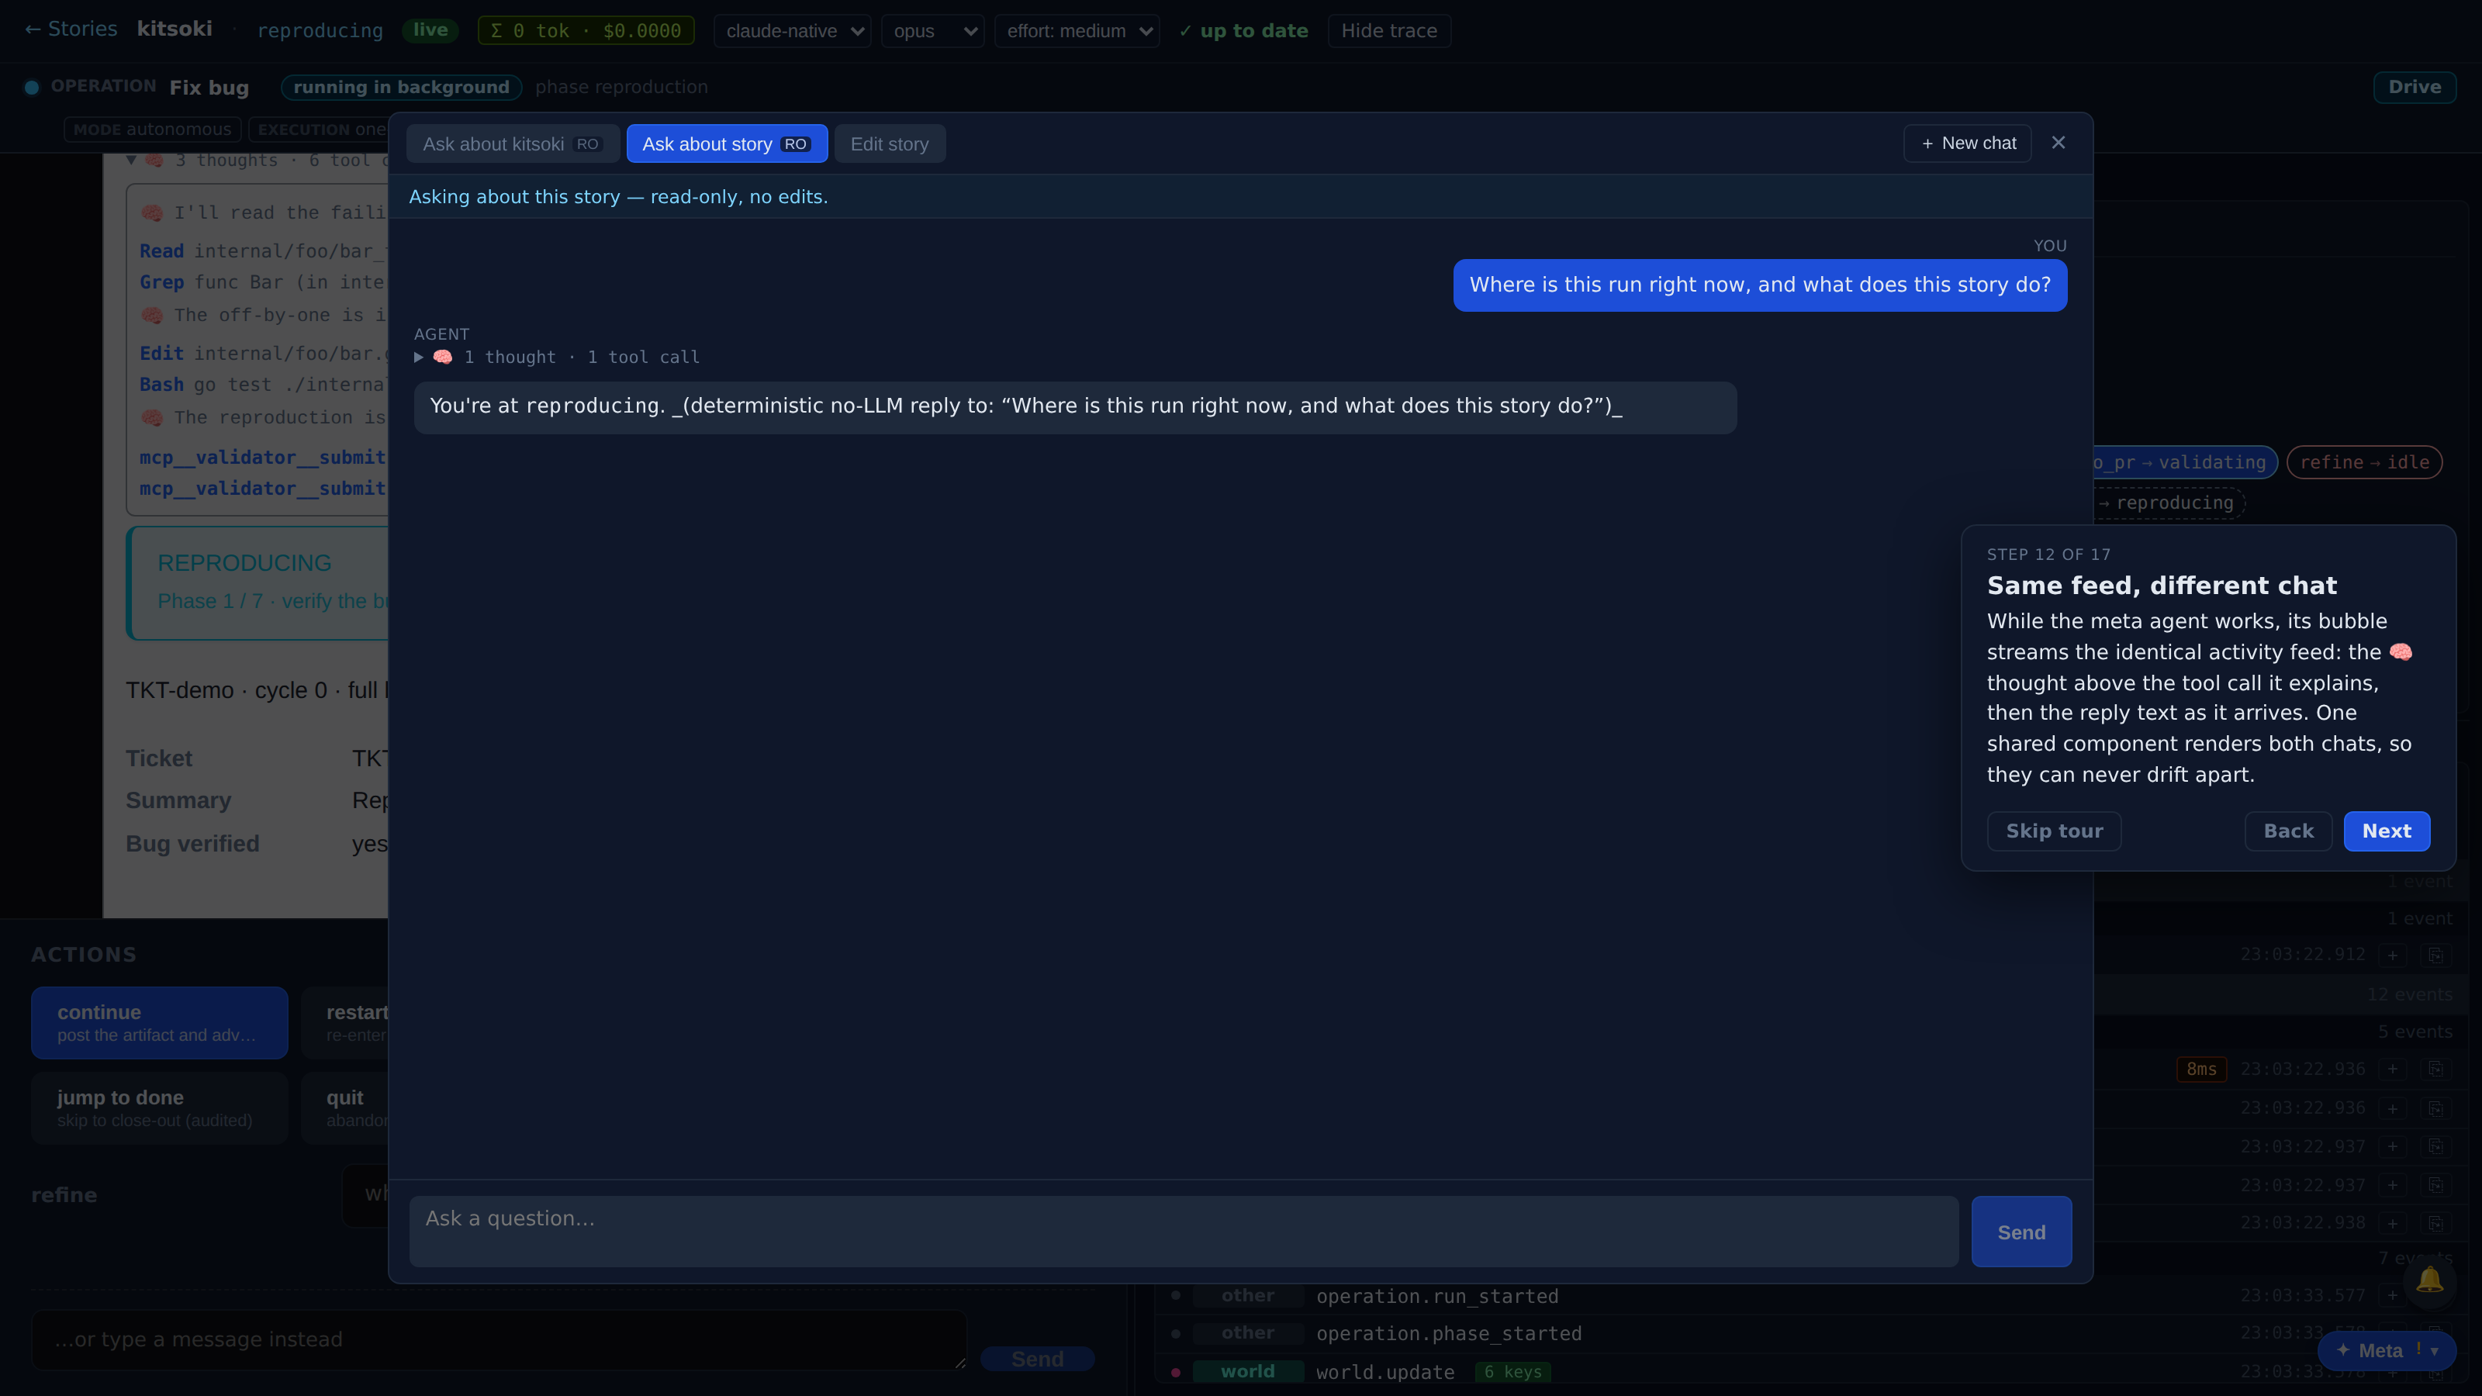This screenshot has width=2482, height=1396.
Task: Go Back in the tour popup
Action: (x=2288, y=831)
